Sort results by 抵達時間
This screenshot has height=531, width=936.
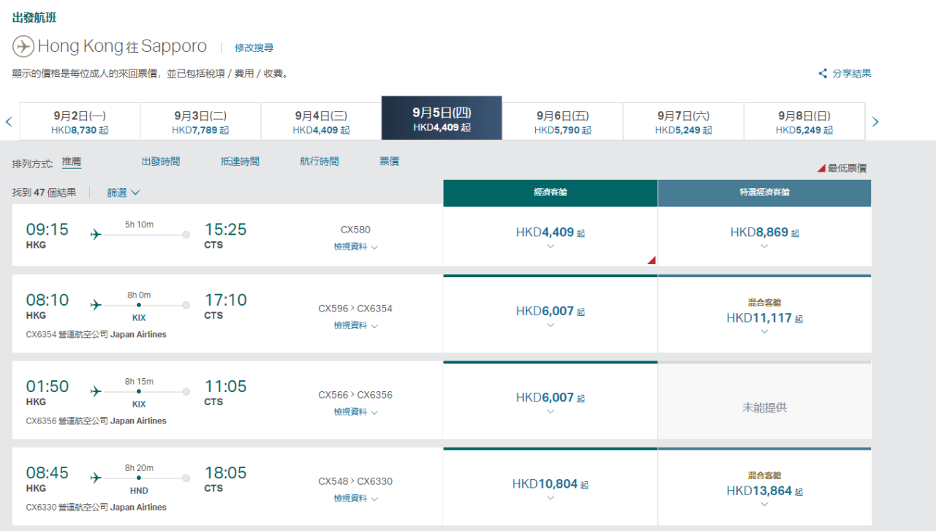point(240,162)
